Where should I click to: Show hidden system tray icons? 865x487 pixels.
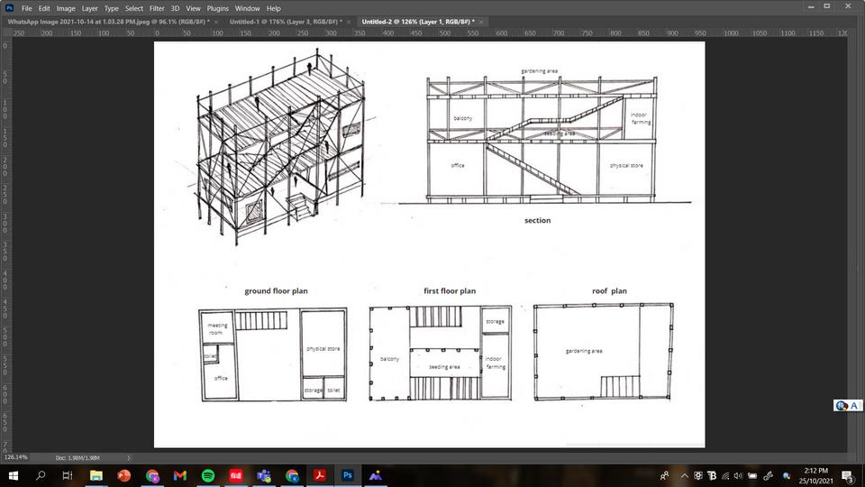click(x=684, y=475)
